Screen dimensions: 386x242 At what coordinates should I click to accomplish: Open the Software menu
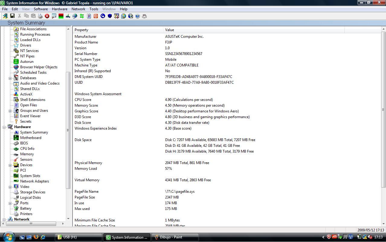tap(41, 9)
